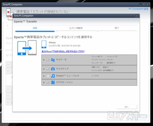The width and height of the screenshot is (153, 126).
Task: Click the back arrow in the main window
Action: [x=8, y=26]
